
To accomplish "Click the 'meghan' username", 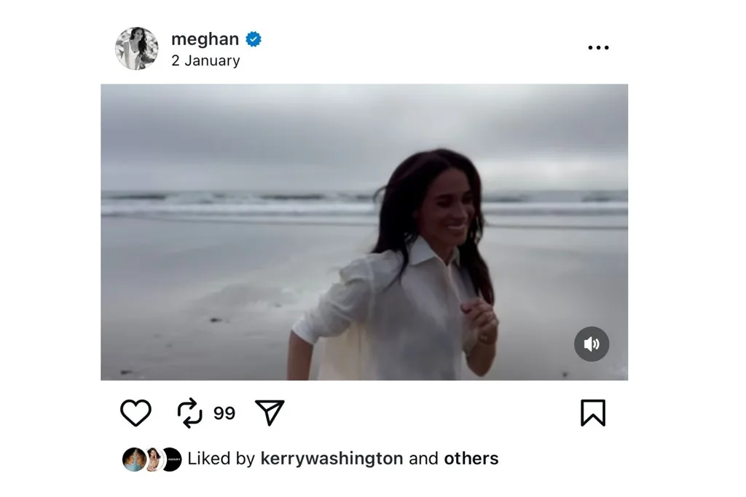I will [x=205, y=39].
